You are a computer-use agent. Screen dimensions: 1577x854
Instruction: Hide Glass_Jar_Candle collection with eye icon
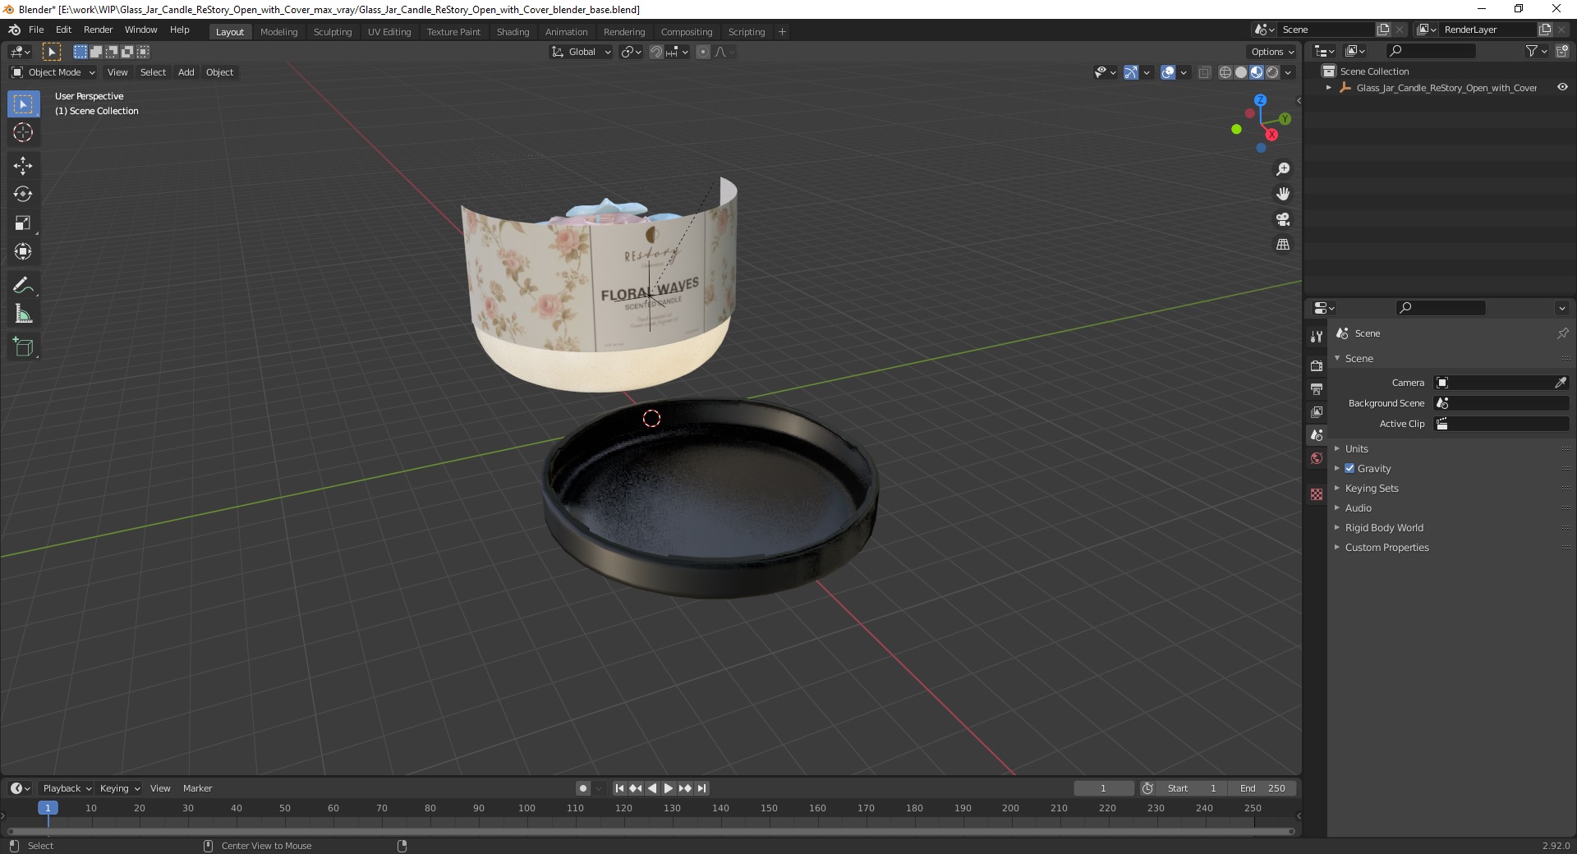tap(1562, 87)
